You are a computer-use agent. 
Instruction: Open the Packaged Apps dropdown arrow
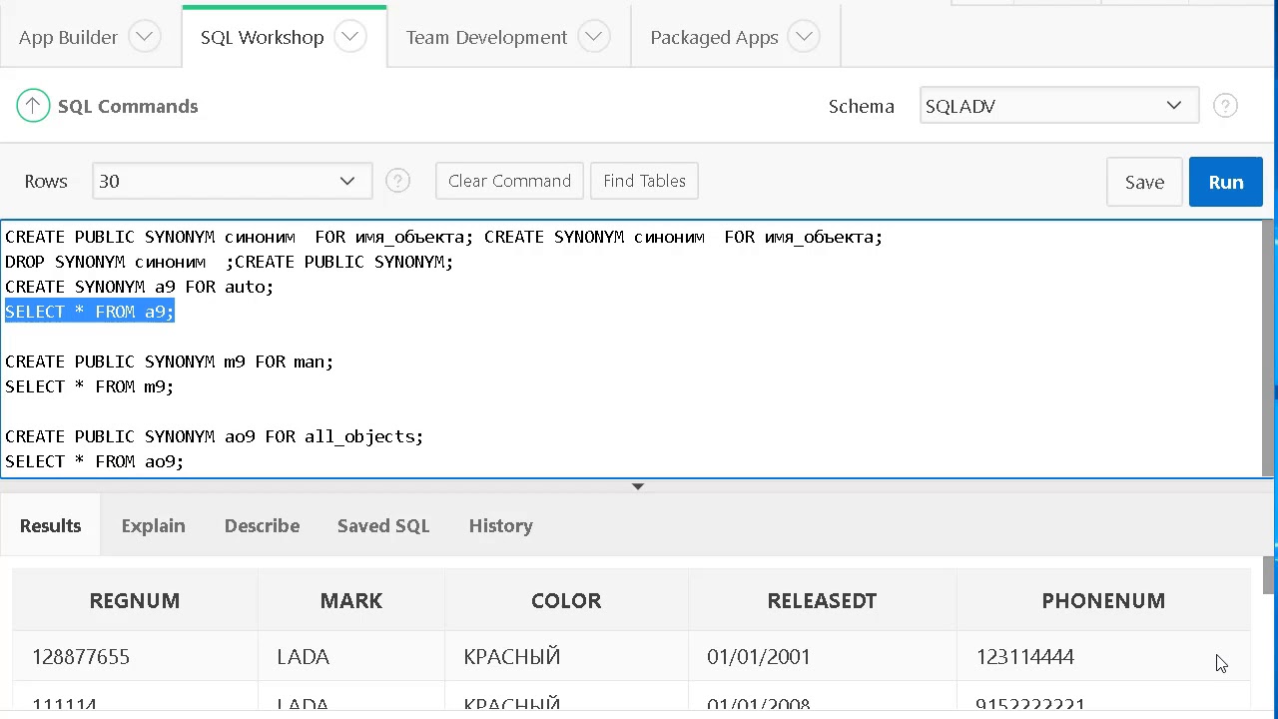804,37
